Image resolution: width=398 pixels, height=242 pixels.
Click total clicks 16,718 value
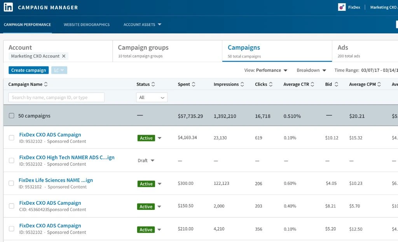pos(263,116)
